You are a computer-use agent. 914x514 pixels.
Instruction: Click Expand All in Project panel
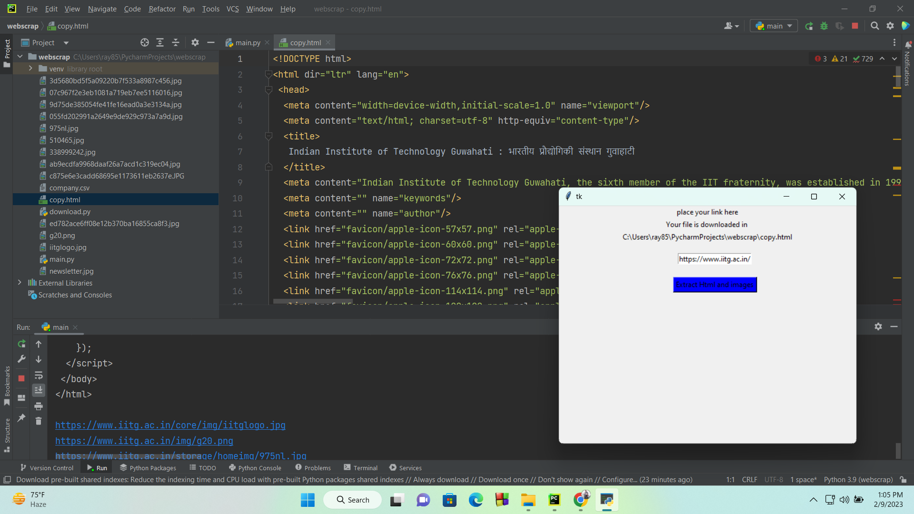pyautogui.click(x=160, y=42)
